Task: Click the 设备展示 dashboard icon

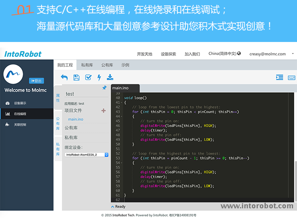Action: [x=8, y=103]
